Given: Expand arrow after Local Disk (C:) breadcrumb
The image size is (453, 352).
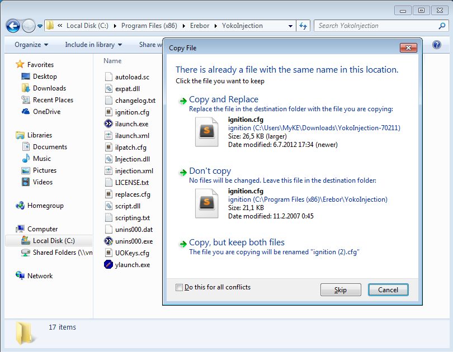Looking at the screenshot, I should tap(115, 26).
